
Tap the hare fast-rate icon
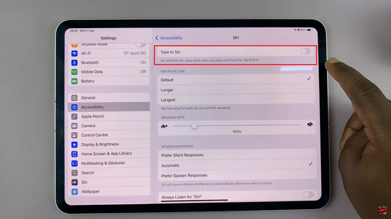310,124
